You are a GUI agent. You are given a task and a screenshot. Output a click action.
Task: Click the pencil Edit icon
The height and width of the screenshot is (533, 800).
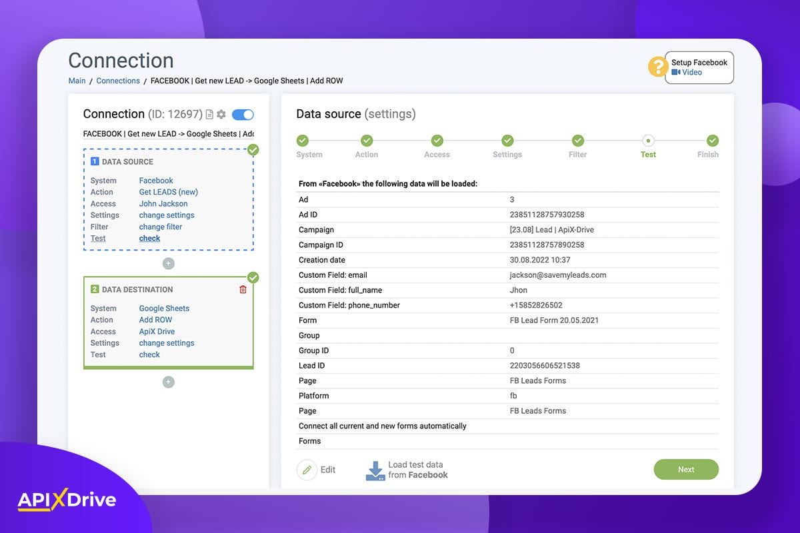(307, 470)
